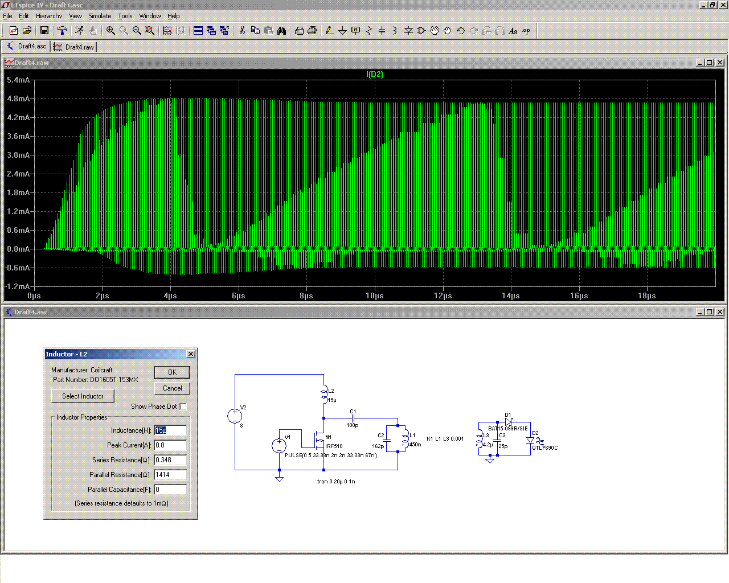
Task: Click the SPICE directive .op icon
Action: [526, 31]
